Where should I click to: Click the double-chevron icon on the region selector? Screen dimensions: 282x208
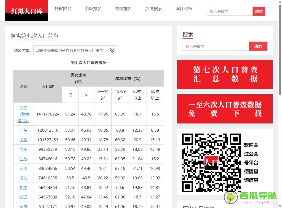pos(112,50)
